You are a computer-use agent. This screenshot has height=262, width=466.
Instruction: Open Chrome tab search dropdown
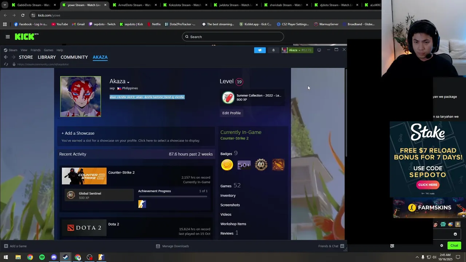point(5,5)
